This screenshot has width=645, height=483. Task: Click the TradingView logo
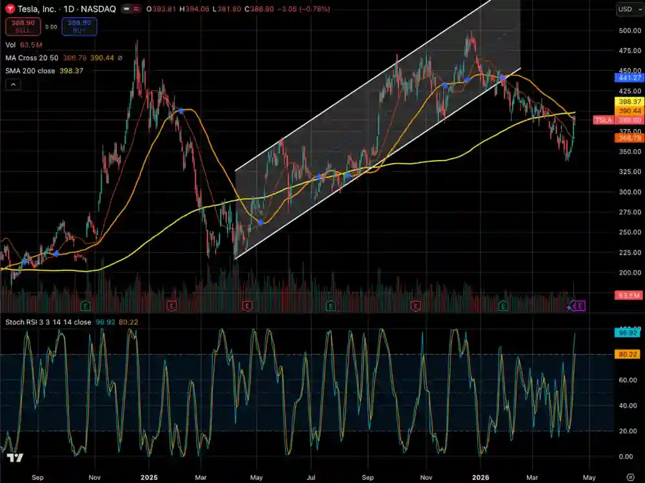pos(15,458)
